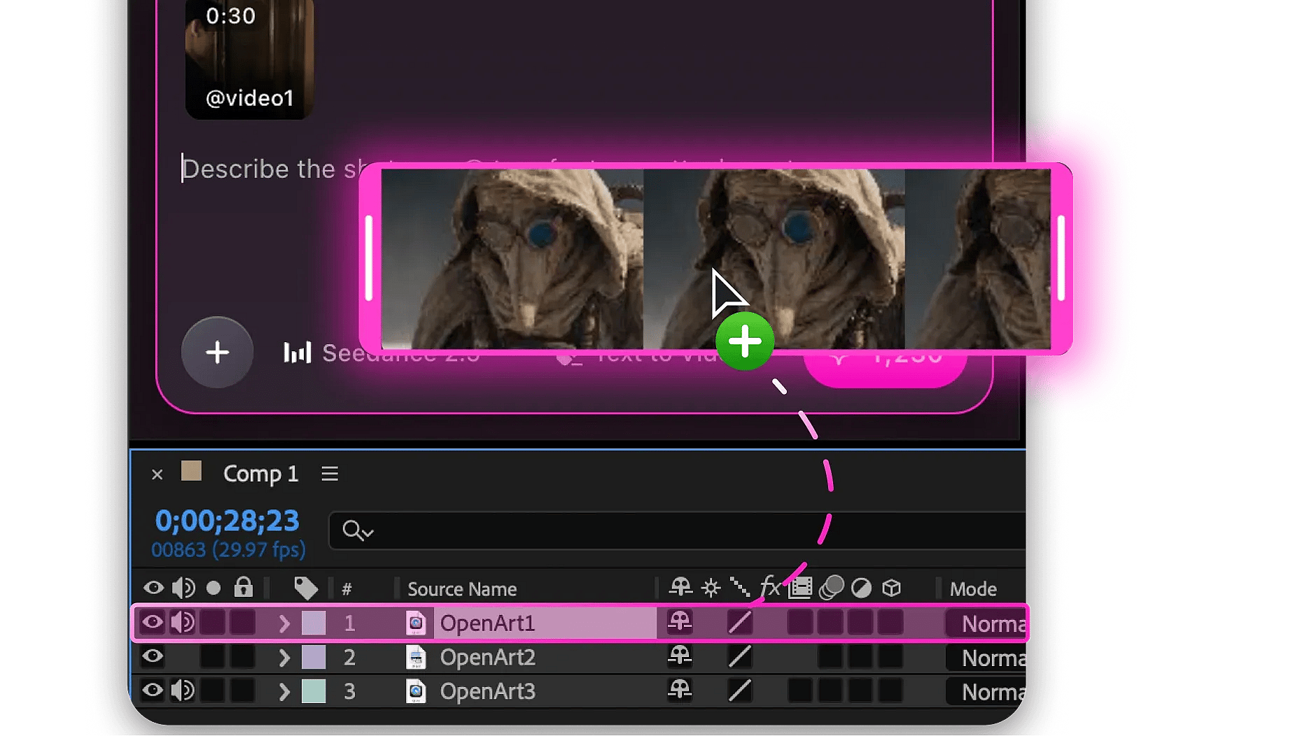Click the Shy switch column header icon
The width and height of the screenshot is (1307, 736).
click(680, 588)
